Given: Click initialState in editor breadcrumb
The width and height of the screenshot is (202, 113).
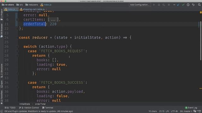Looking at the screenshot, I should [25, 104].
